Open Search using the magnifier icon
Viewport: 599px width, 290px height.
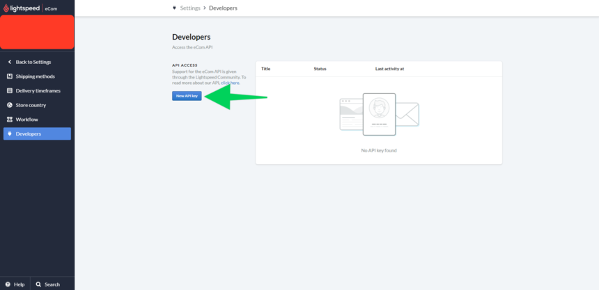pyautogui.click(x=38, y=284)
